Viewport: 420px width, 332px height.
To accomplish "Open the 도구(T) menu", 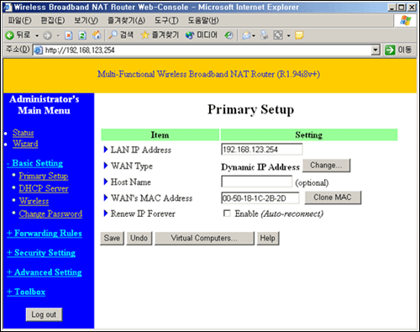I will tap(166, 20).
